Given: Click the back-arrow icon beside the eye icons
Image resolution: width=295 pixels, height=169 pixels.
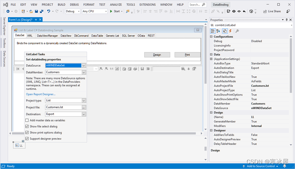Looking at the screenshot, I should pos(244,11).
